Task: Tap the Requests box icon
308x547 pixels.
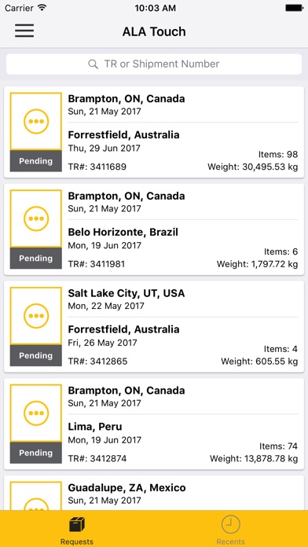Action: click(x=77, y=524)
